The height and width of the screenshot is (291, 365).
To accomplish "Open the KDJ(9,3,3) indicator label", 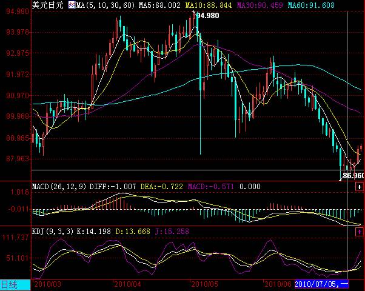I will [x=53, y=232].
